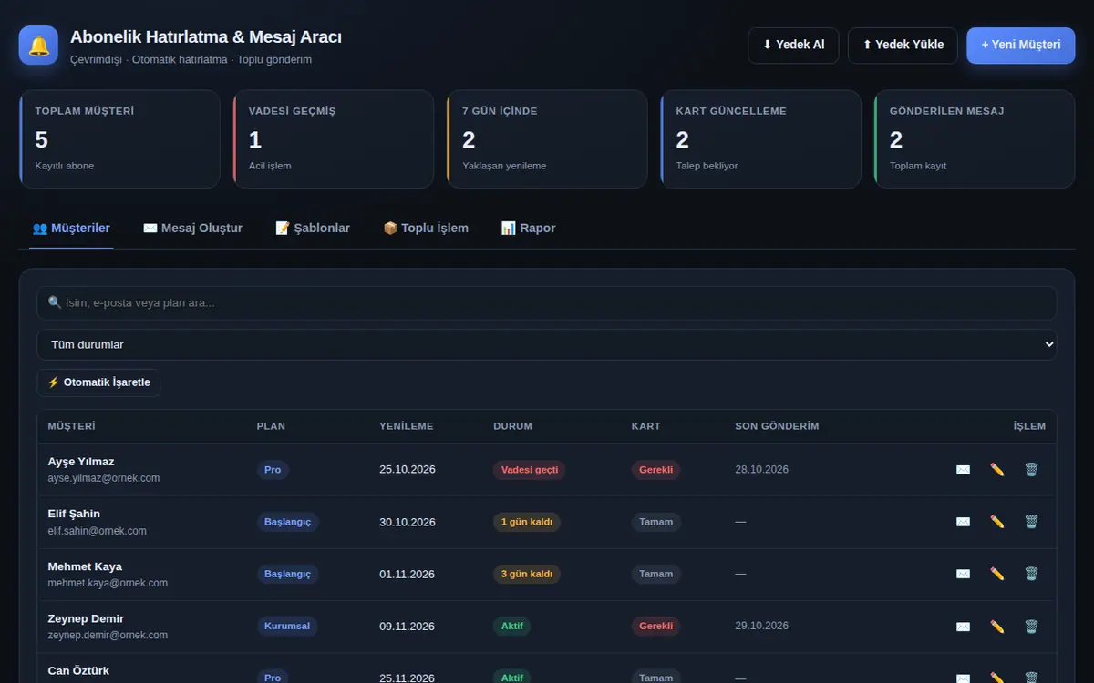Click the 1 gün kaldı status badge
Viewport: 1094px width, 683px height.
point(527,522)
